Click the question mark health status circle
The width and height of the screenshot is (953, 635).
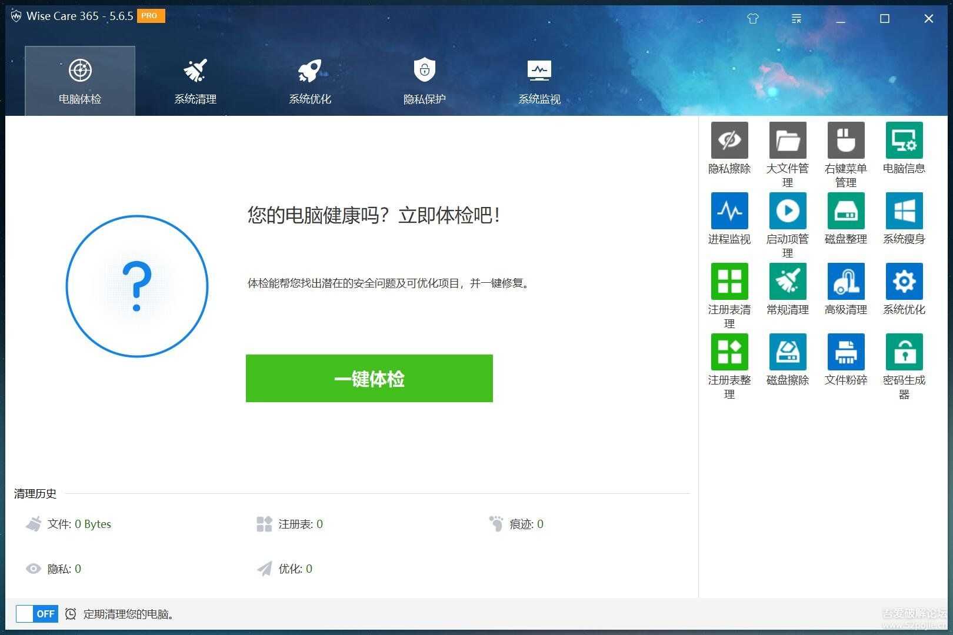point(137,286)
